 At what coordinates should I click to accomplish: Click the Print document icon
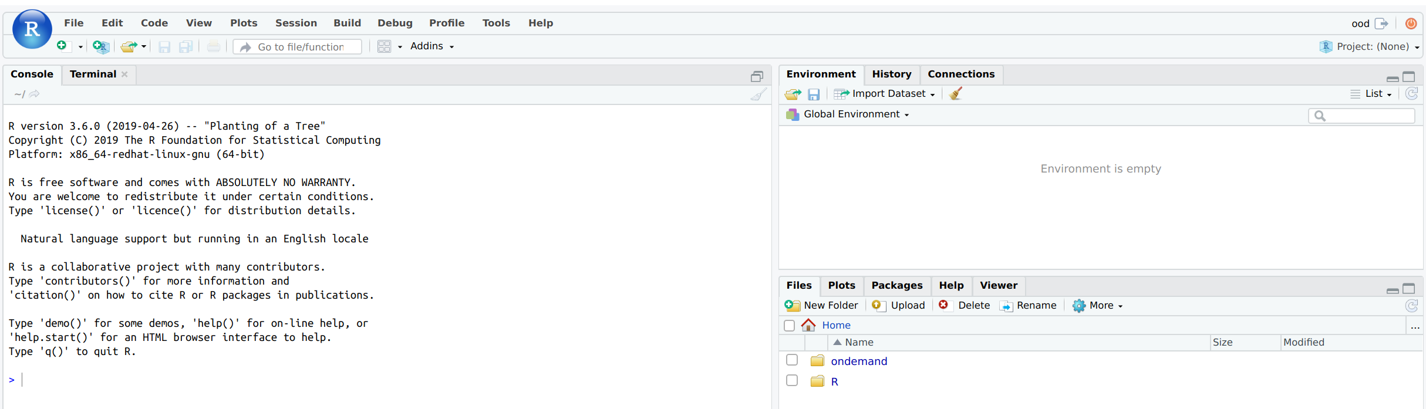click(214, 46)
